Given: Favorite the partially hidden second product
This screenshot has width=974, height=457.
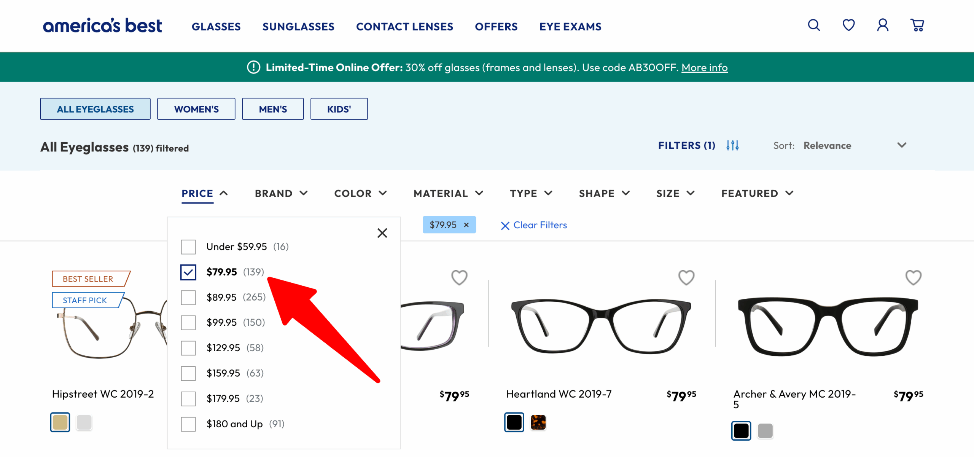Looking at the screenshot, I should [459, 277].
